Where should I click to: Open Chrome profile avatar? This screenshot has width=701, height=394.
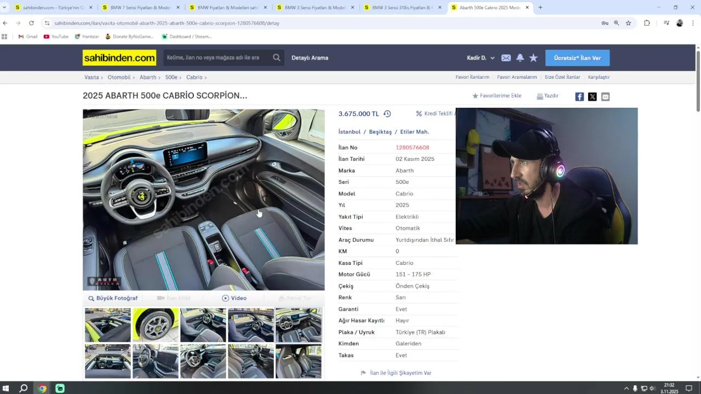click(680, 23)
